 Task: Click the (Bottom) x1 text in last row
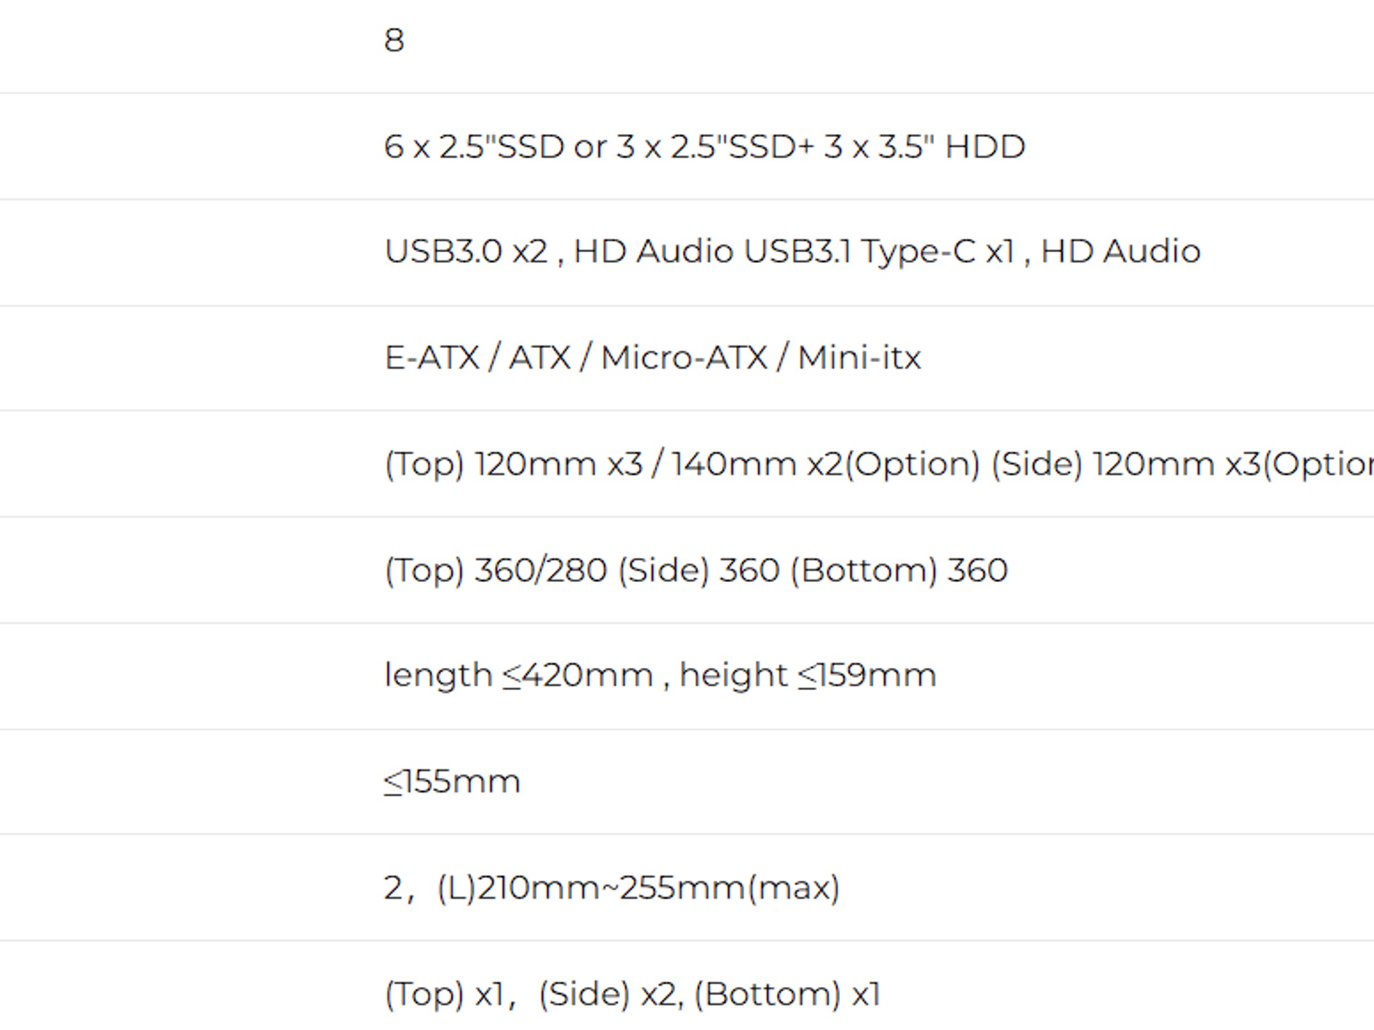pyautogui.click(x=787, y=994)
